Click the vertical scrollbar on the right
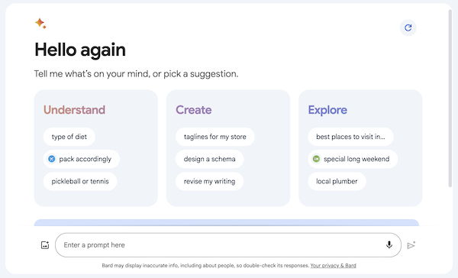The width and height of the screenshot is (458, 278). tap(450, 98)
